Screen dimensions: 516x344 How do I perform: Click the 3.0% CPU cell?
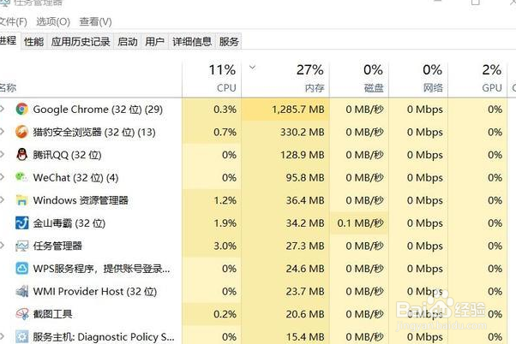tap(212, 246)
